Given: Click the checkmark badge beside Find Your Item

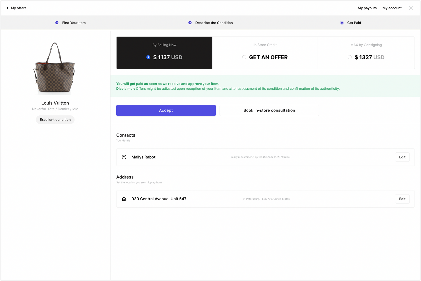Looking at the screenshot, I should 57,23.
